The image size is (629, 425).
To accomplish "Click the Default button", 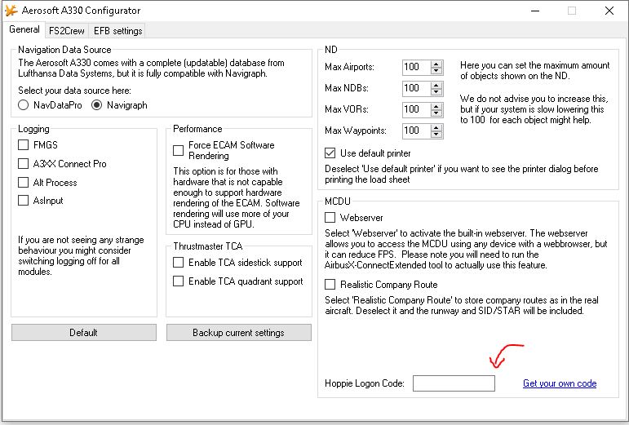I will click(x=84, y=332).
